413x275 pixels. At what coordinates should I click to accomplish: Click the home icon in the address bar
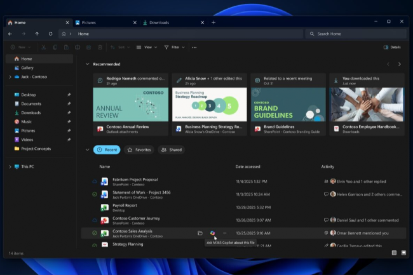[64, 34]
